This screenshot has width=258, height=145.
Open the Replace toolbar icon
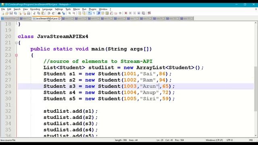63,13
